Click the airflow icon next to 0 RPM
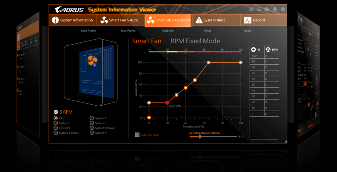This screenshot has width=337, height=172. tap(56, 112)
